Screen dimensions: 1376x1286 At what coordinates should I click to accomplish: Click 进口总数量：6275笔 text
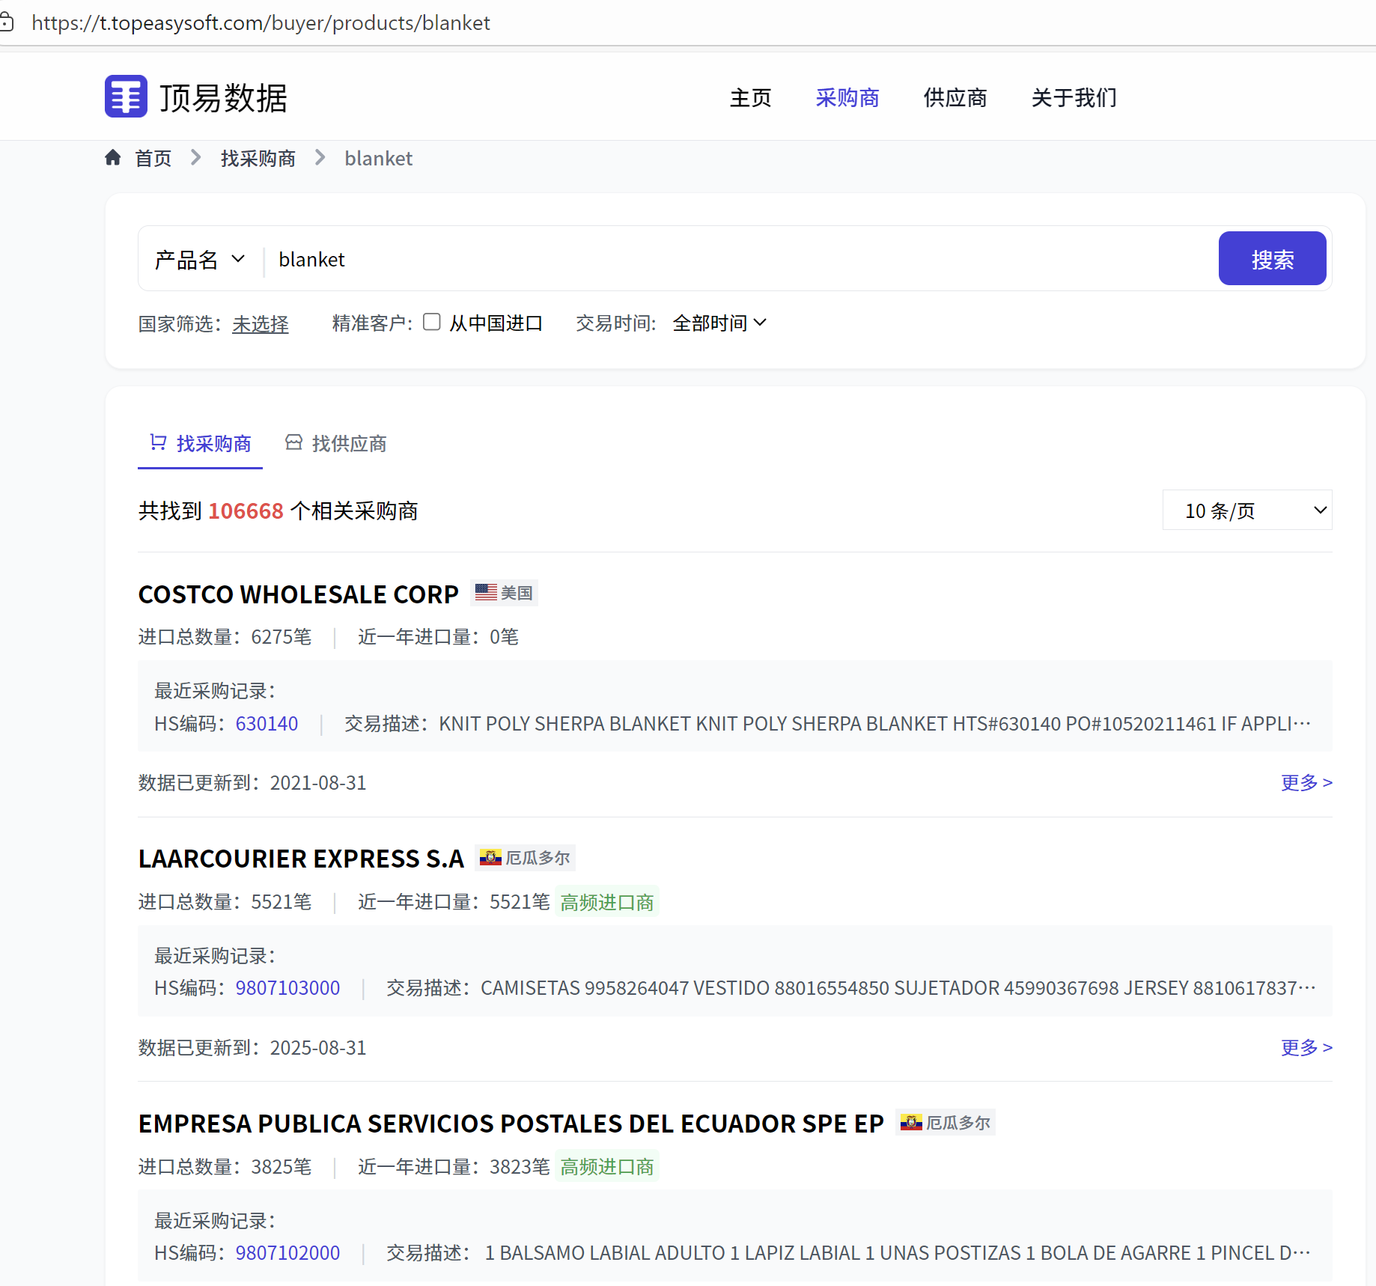pyautogui.click(x=225, y=636)
